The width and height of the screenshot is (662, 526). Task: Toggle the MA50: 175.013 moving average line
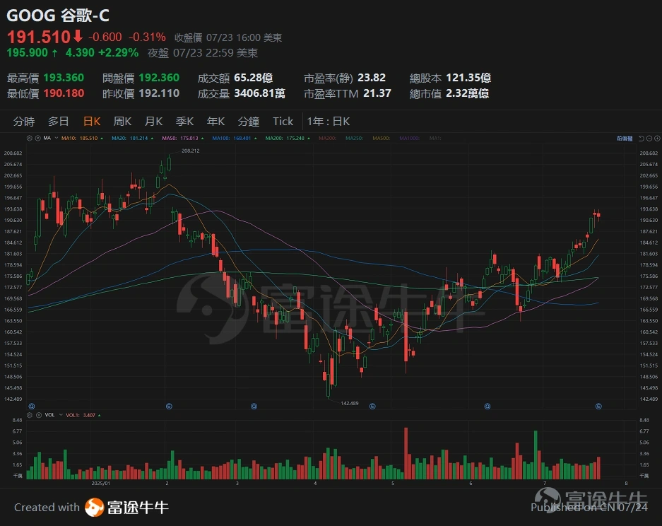(183, 138)
